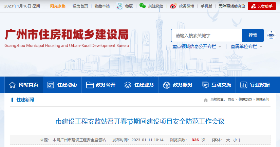280x147 pixels.
Task: Select 小 font size option
Action: tap(235, 140)
